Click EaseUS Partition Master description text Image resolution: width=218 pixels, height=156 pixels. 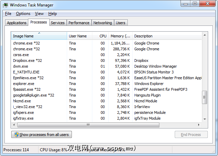(168, 78)
